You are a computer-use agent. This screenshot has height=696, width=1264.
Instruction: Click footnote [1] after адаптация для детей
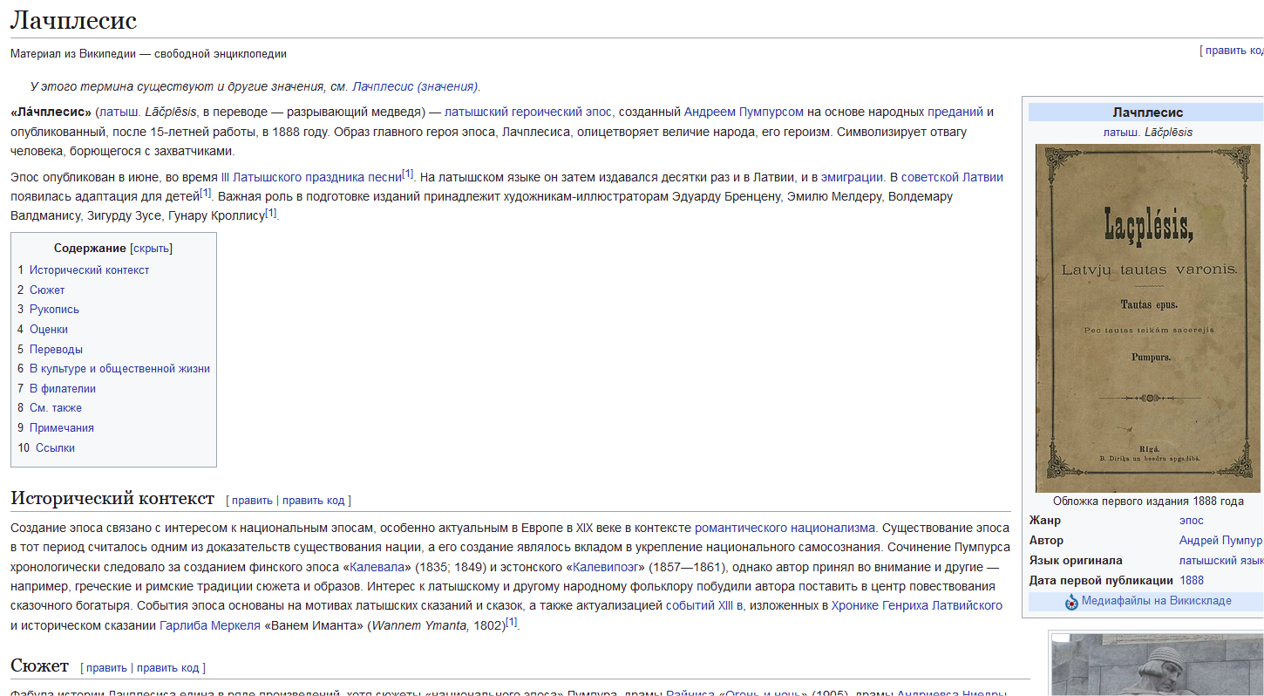click(206, 193)
